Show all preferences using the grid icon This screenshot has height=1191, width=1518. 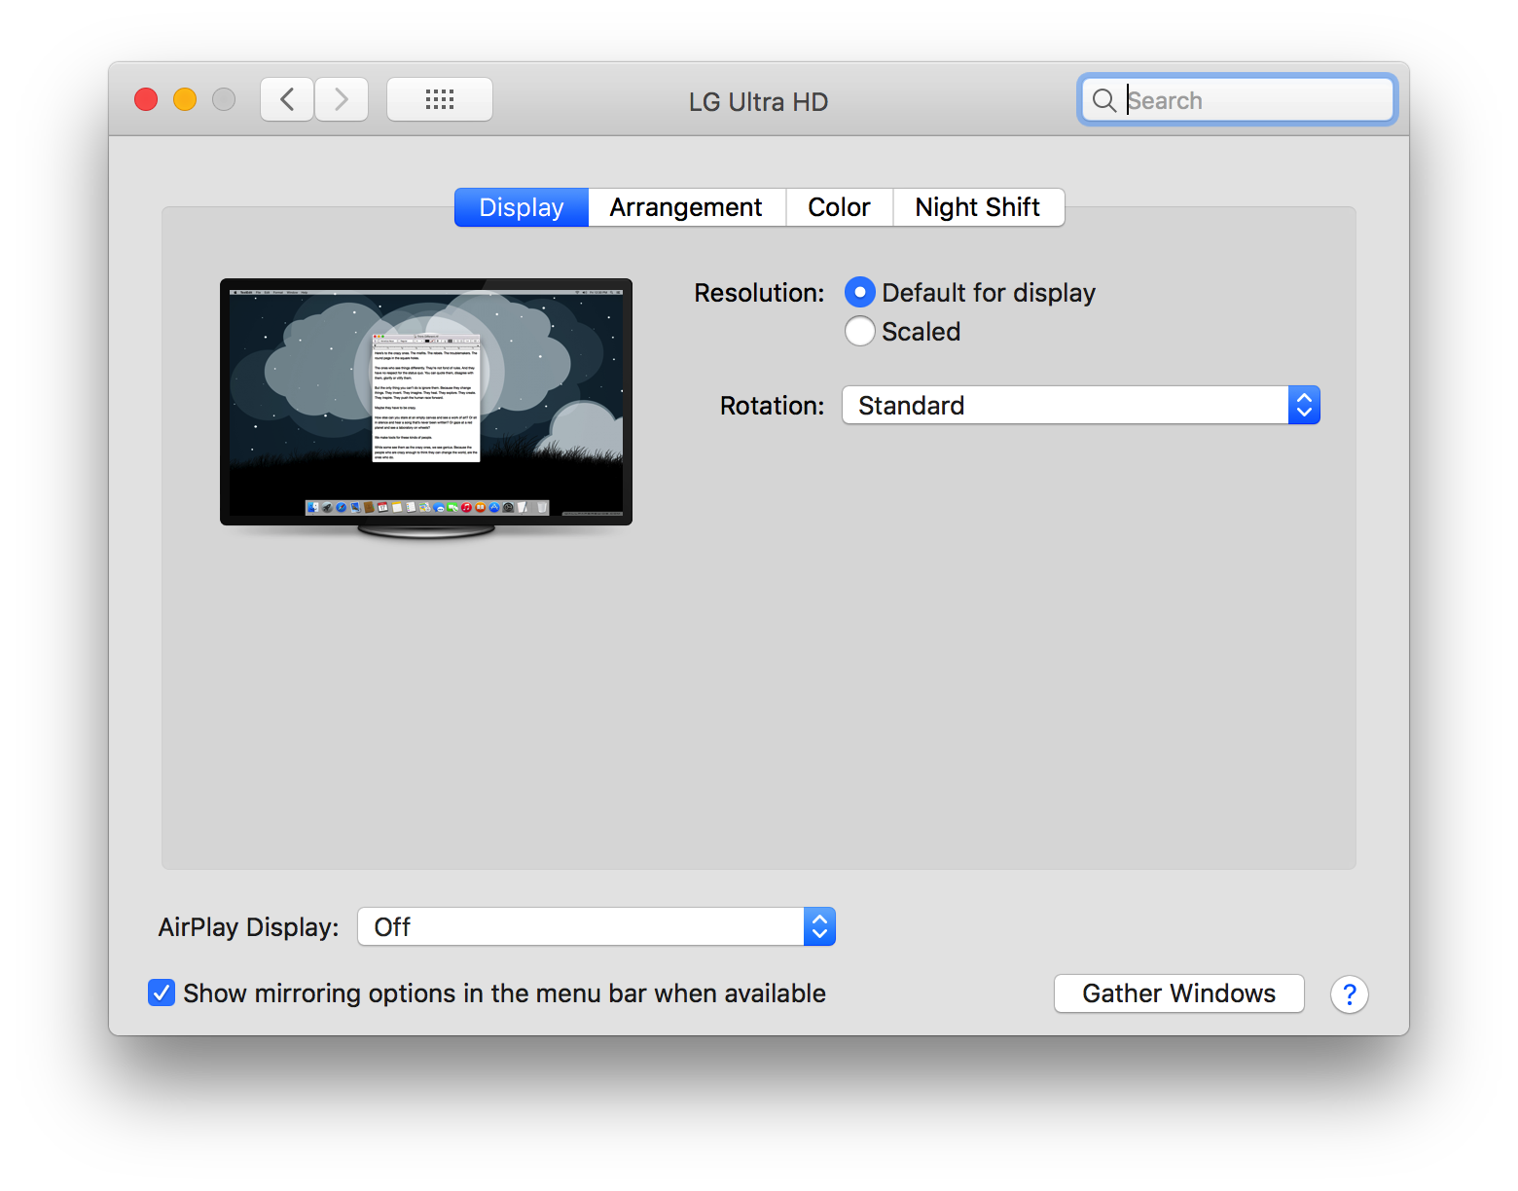click(x=440, y=99)
